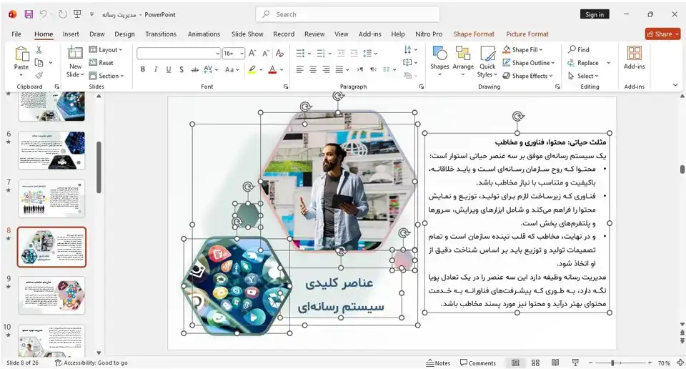Toggle Italic formatting
Screen dimensions: 686x369
click(x=155, y=69)
